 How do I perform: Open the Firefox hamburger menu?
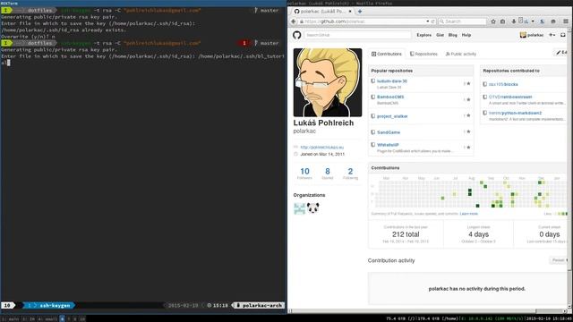[566, 21]
